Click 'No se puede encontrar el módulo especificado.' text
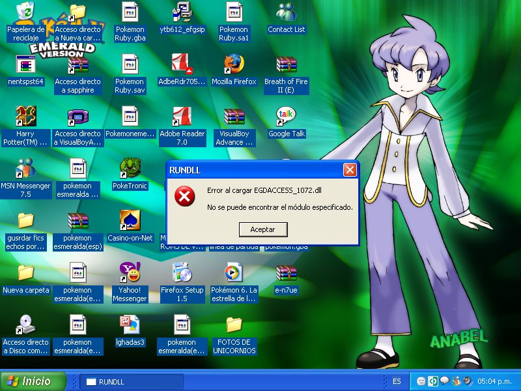521x391 pixels. pos(280,207)
